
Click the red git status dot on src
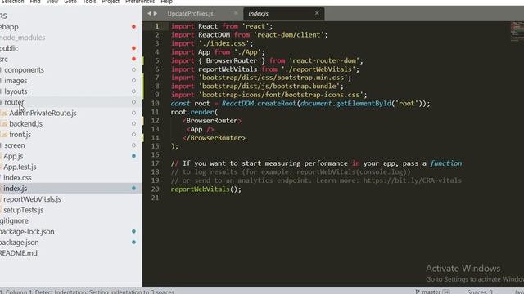133,59
